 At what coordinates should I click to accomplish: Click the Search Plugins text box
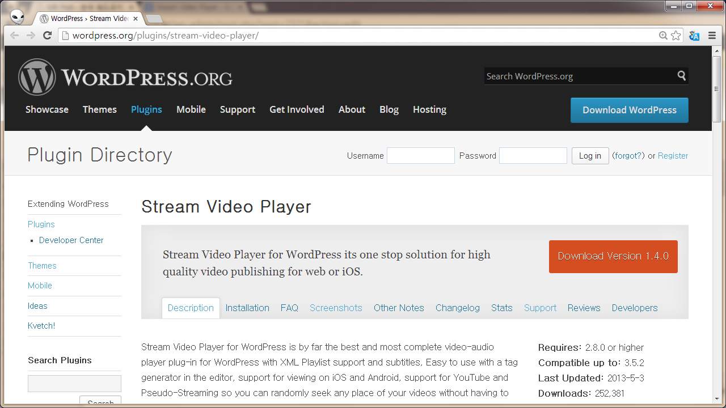[74, 383]
